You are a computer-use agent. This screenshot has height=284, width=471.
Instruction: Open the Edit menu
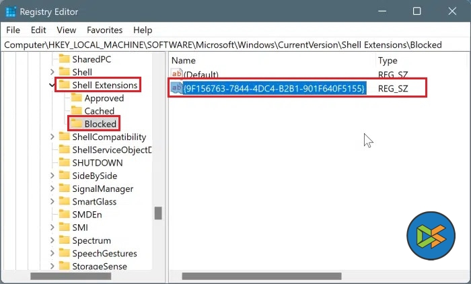[38, 30]
